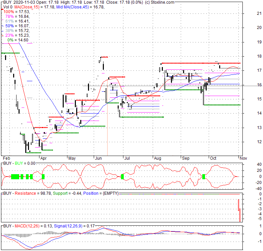263x251 pixels.
Task: Click the 'MA(Close,15)' legend label
Action: [x=27, y=7]
